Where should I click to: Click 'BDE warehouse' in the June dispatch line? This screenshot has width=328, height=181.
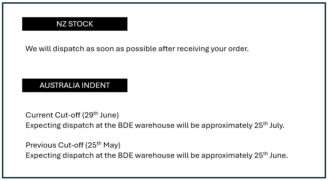(x=146, y=155)
